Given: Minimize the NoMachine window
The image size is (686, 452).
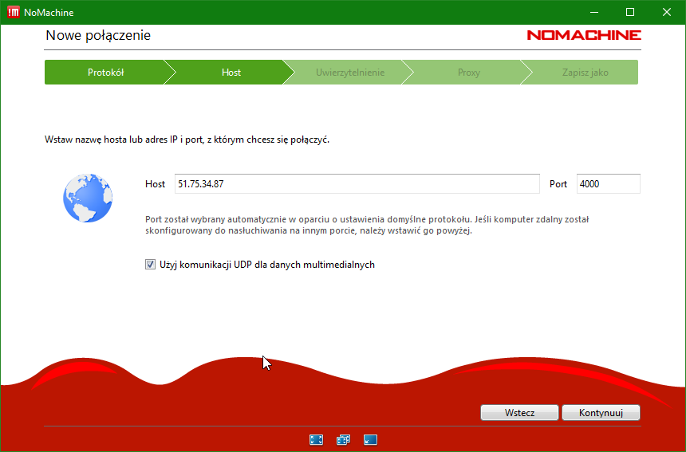Looking at the screenshot, I should (593, 12).
